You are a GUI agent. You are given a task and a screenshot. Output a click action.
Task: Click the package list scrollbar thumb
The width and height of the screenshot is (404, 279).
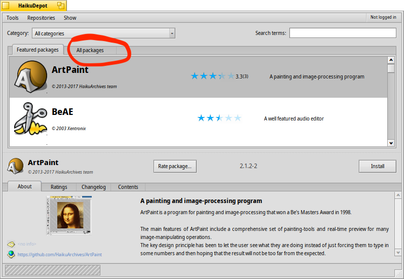391,68
